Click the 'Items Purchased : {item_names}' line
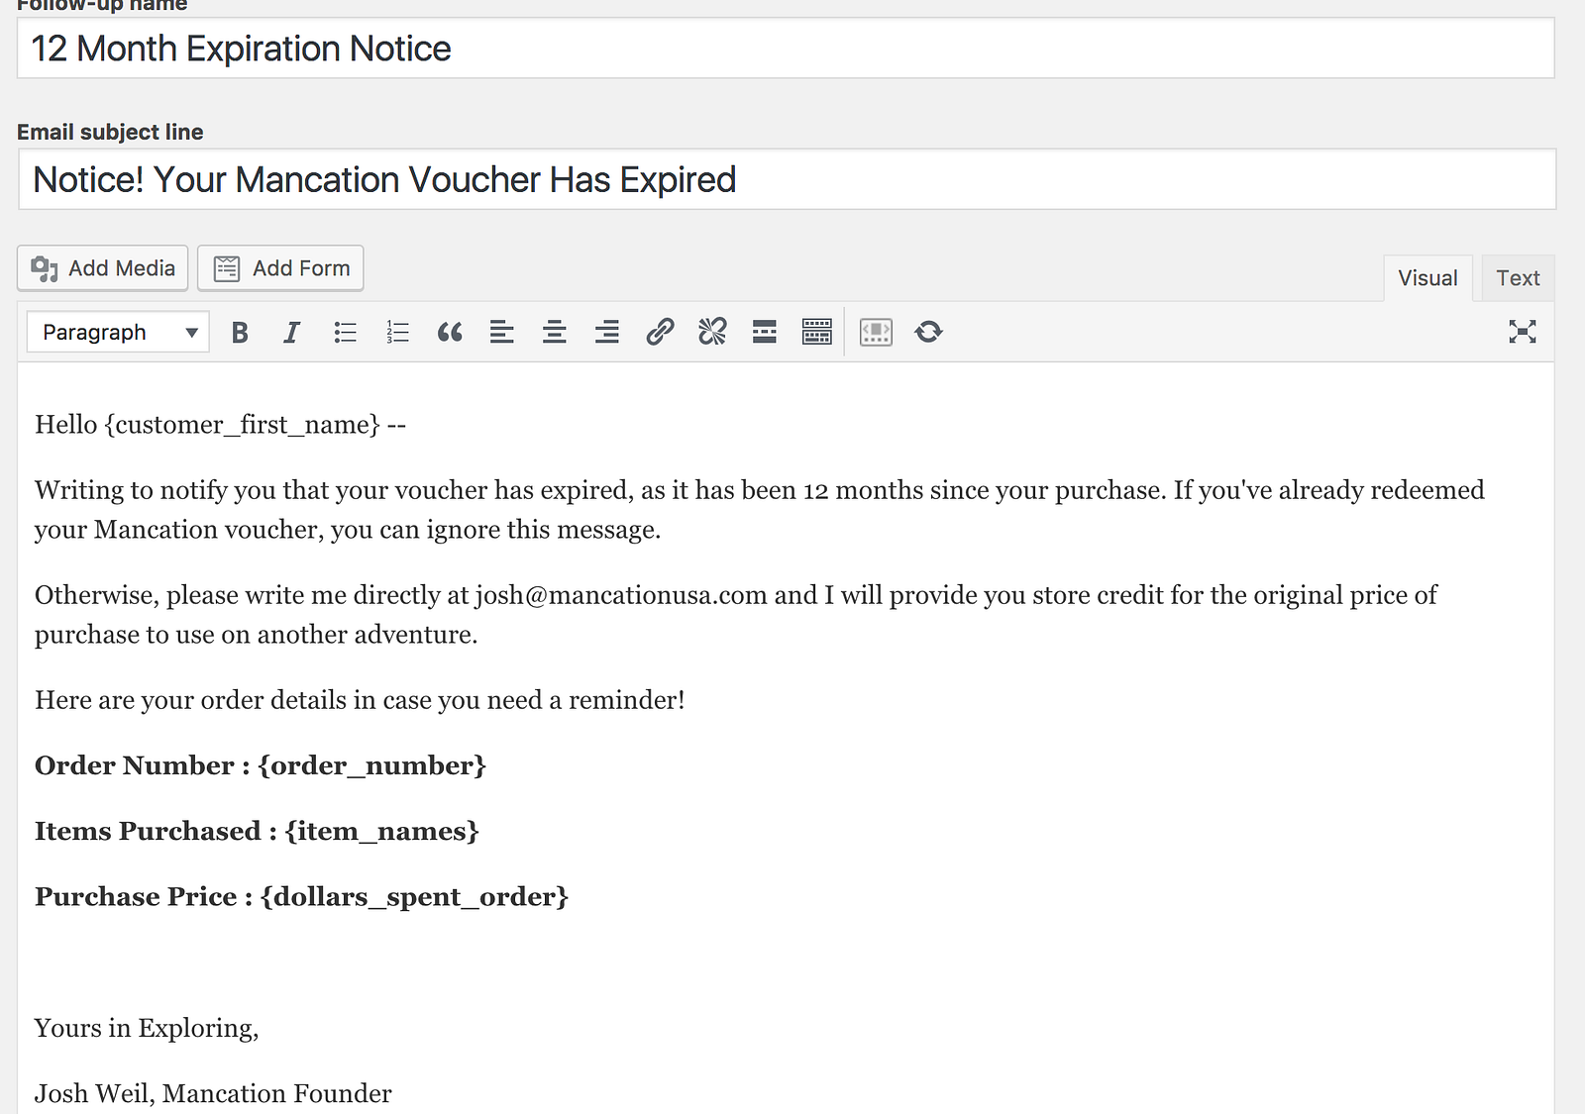Viewport: 1585px width, 1114px height. click(257, 831)
